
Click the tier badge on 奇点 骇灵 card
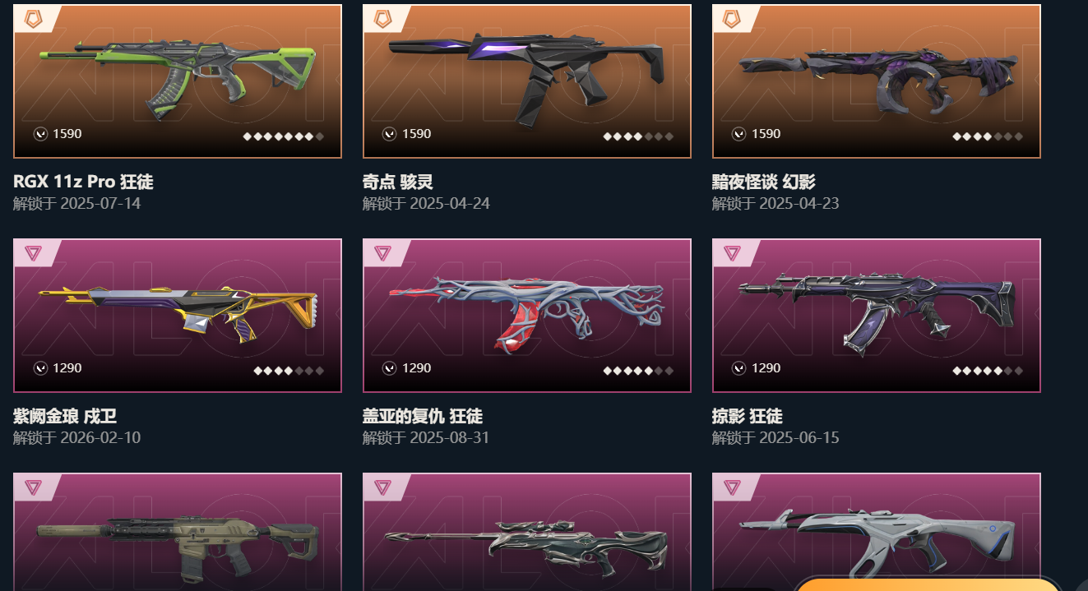coord(383,18)
